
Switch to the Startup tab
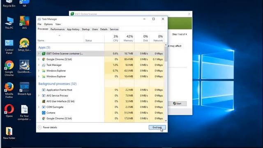pos(86,29)
